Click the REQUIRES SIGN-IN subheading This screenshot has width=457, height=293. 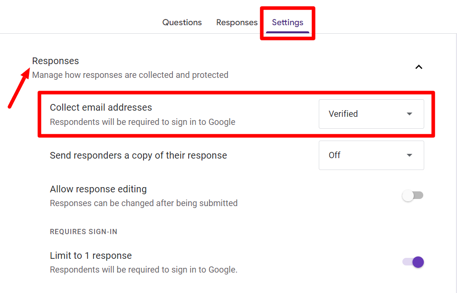[x=84, y=232]
